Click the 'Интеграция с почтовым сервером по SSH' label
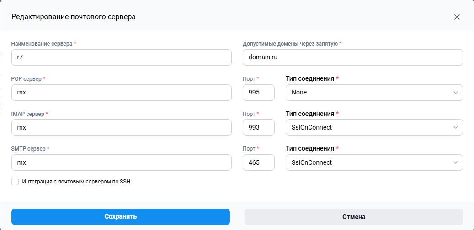Image resolution: width=474 pixels, height=230 pixels. click(76, 182)
